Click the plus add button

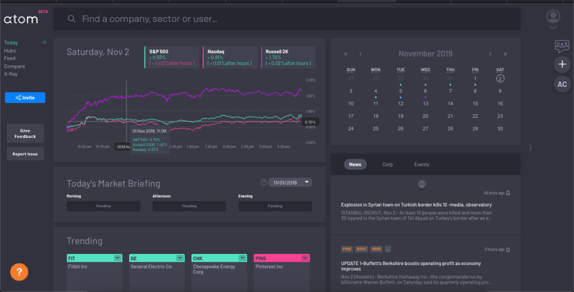click(562, 64)
